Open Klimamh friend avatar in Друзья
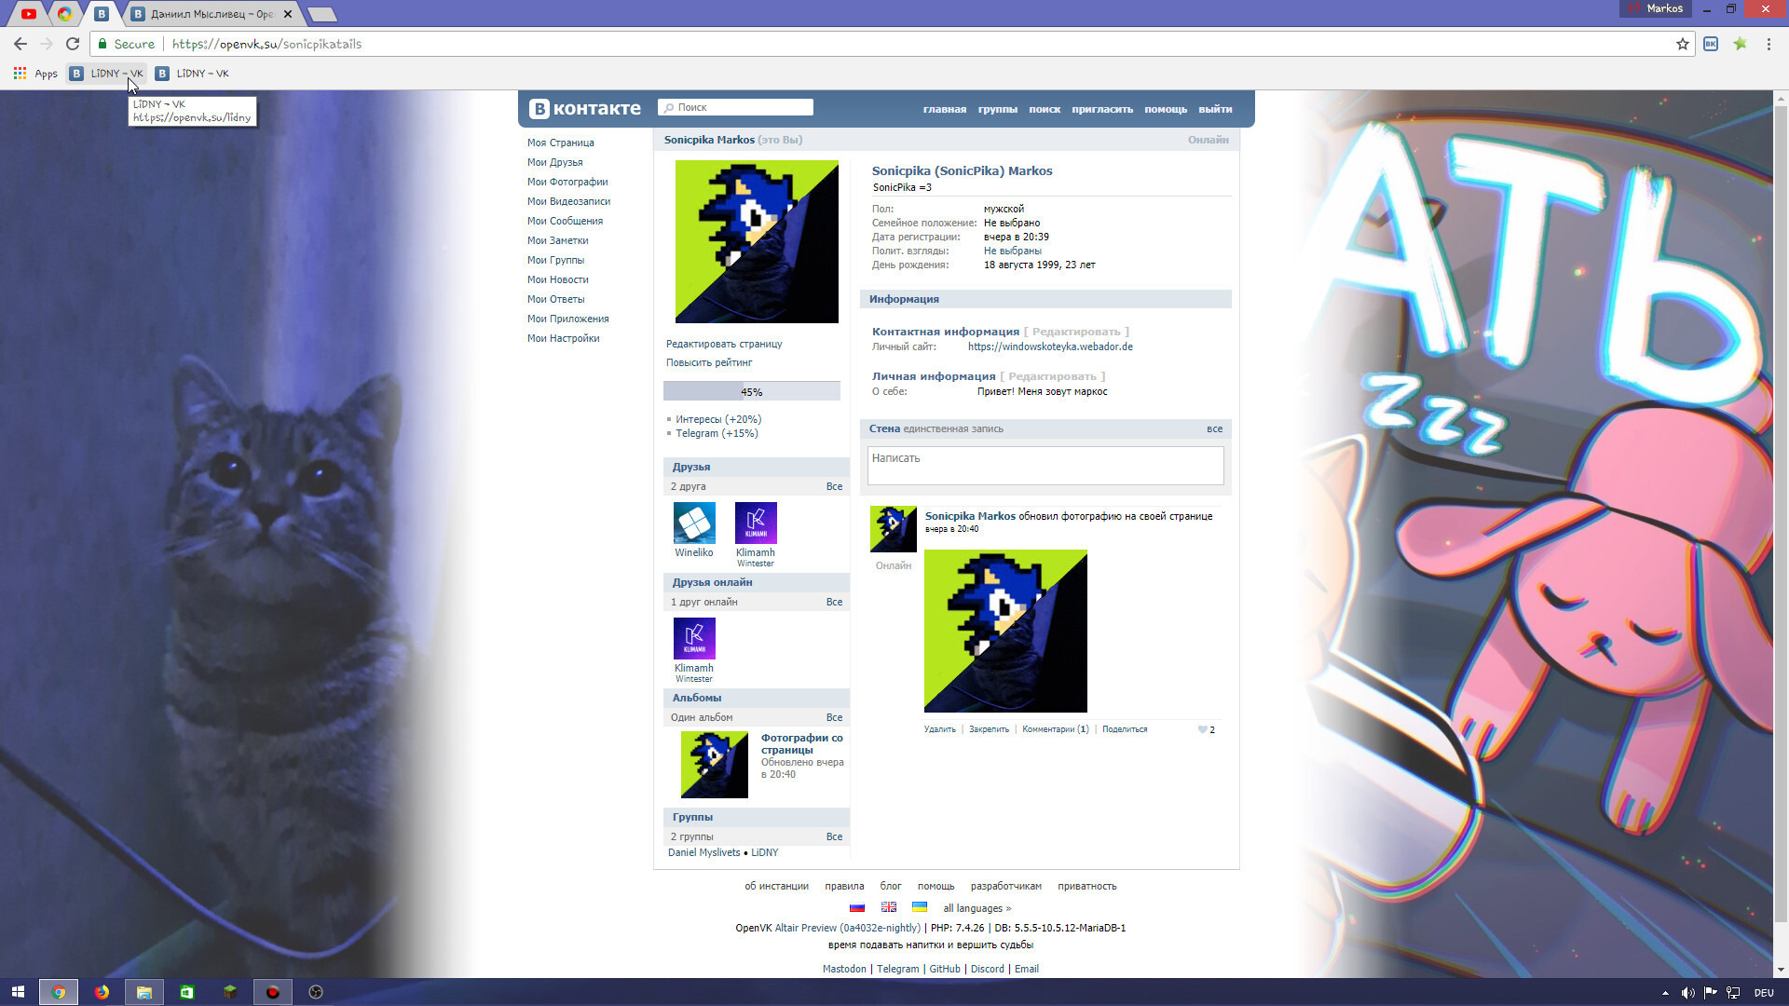Viewport: 1789px width, 1006px height. coord(756,523)
